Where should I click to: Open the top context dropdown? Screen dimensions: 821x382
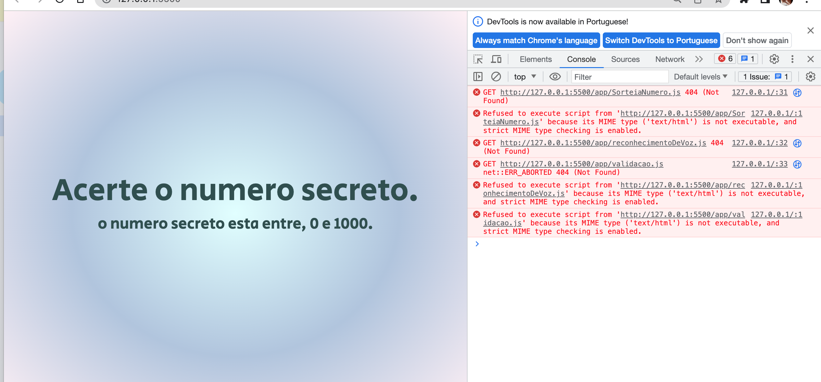pyautogui.click(x=525, y=77)
